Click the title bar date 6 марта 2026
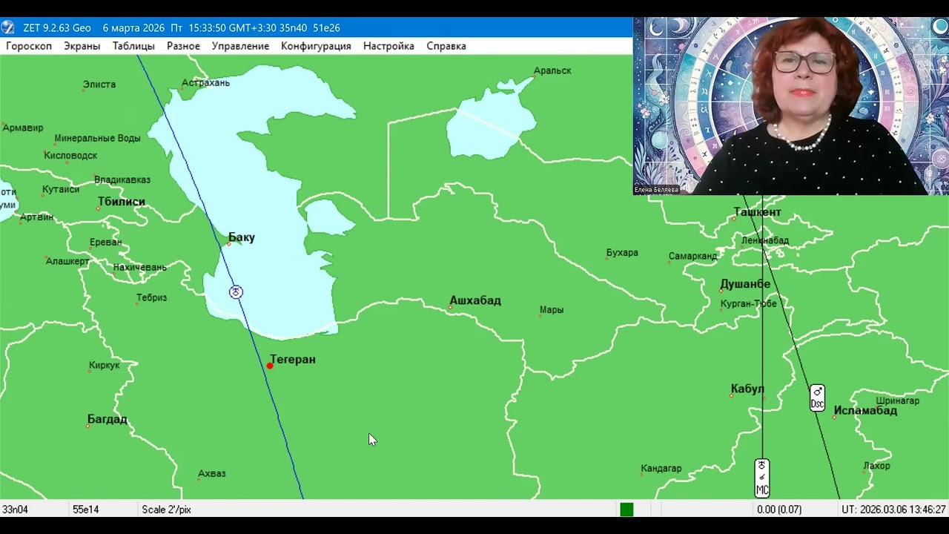Image resolution: width=949 pixels, height=534 pixels. pyautogui.click(x=133, y=27)
